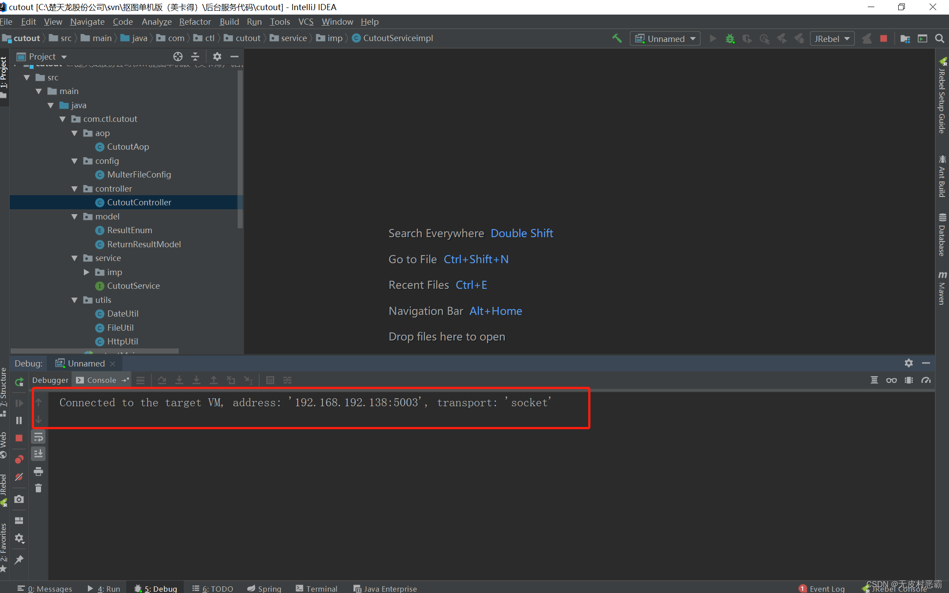Open the JRebel dropdown in toolbar
The width and height of the screenshot is (949, 593).
pos(832,39)
